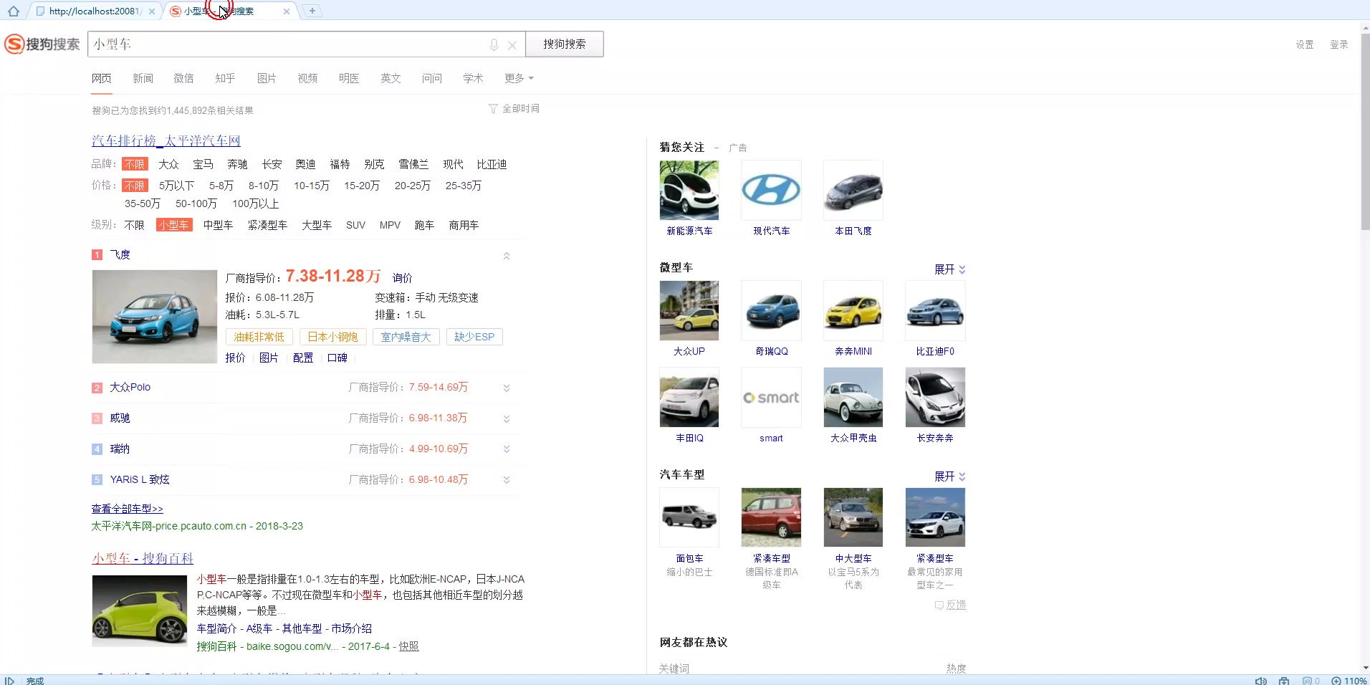Click the speaker sound icon in status bar
Screen dimensions: 1370x685
1261,680
